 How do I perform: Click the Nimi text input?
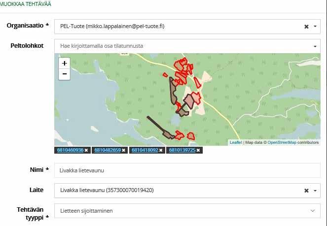pos(187,170)
